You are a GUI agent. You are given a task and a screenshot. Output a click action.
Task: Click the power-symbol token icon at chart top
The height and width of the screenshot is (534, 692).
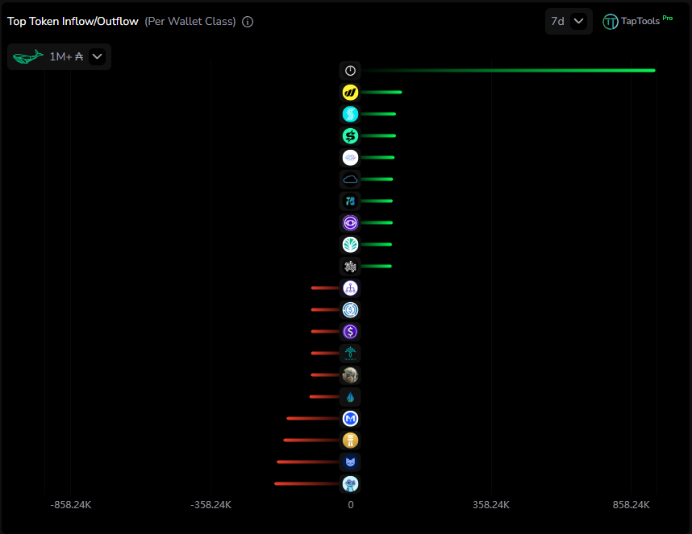[x=350, y=71]
